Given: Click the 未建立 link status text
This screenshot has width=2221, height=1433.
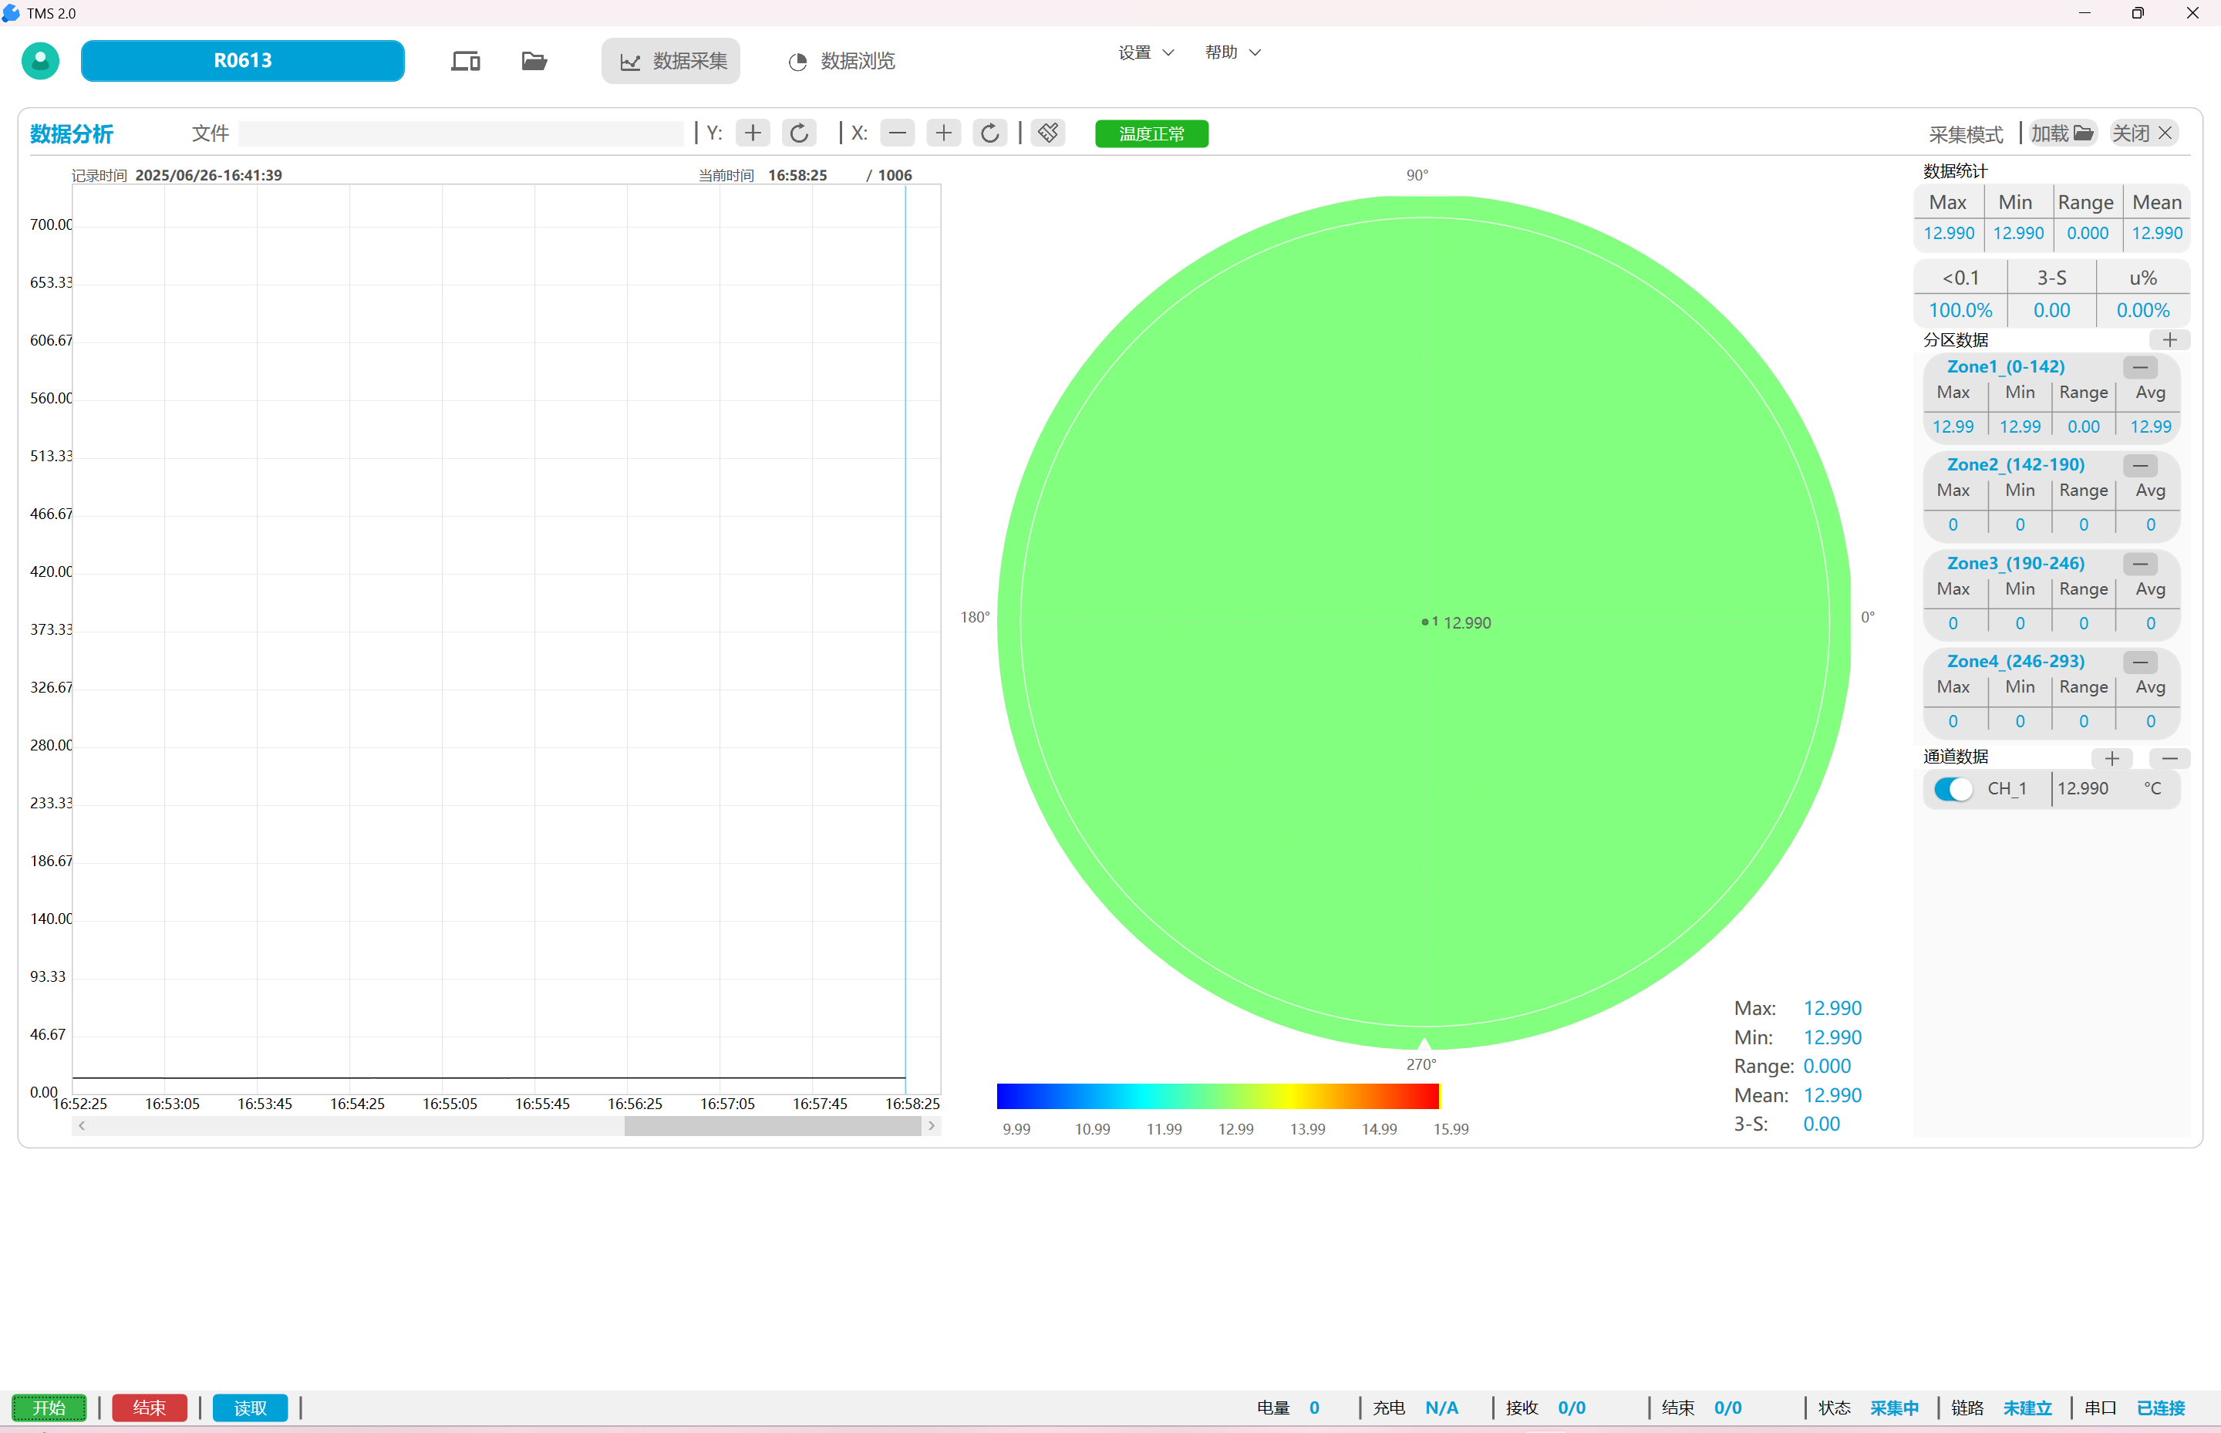Looking at the screenshot, I should tap(2027, 1408).
